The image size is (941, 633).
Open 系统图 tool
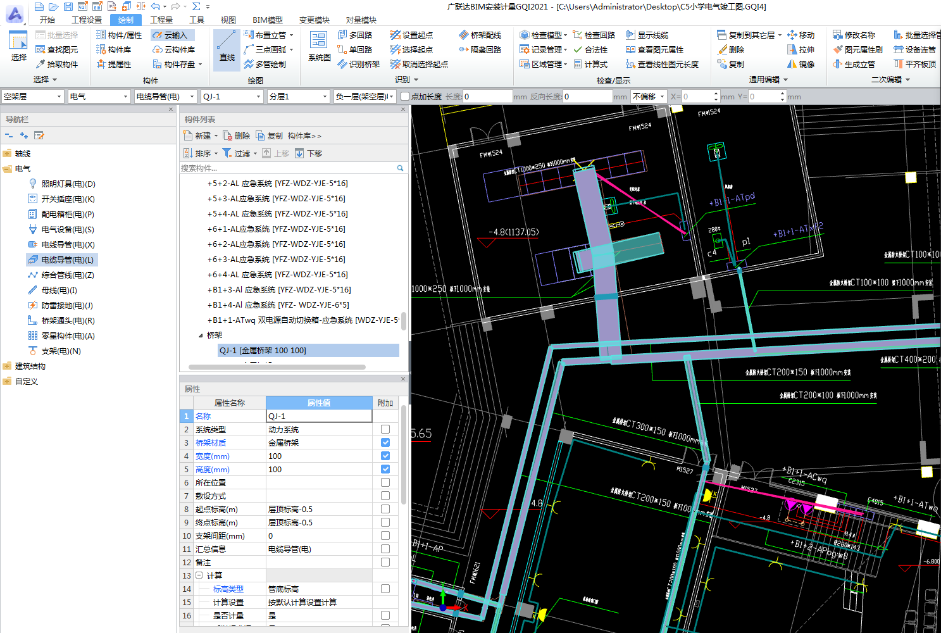[319, 46]
